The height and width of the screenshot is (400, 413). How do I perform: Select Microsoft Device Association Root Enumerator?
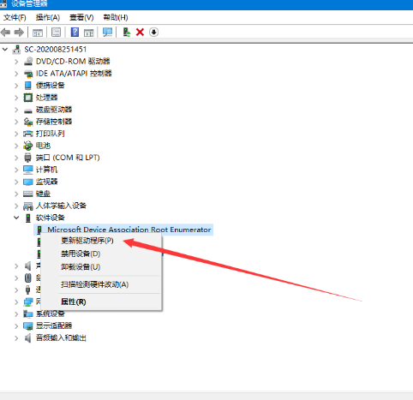(129, 230)
